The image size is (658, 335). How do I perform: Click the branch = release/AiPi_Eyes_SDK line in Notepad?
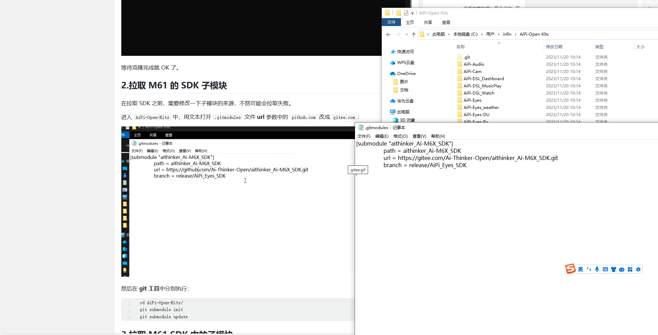coord(425,165)
